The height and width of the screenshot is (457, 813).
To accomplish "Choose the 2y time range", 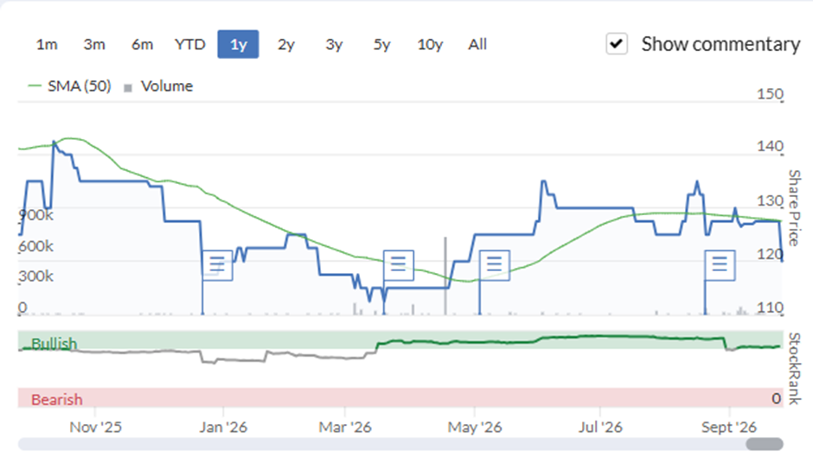I will tap(285, 45).
